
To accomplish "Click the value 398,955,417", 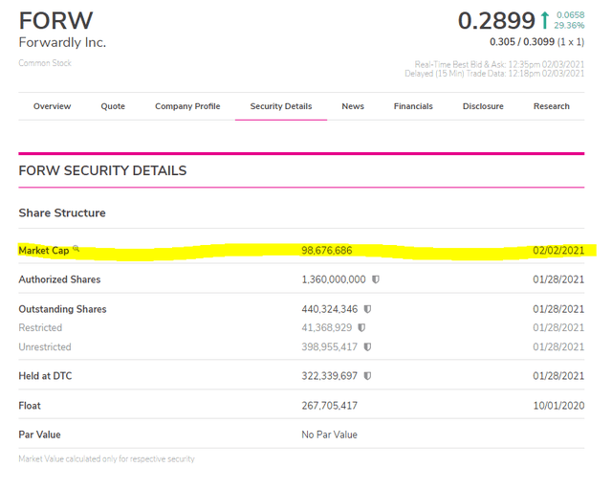I will tap(329, 346).
